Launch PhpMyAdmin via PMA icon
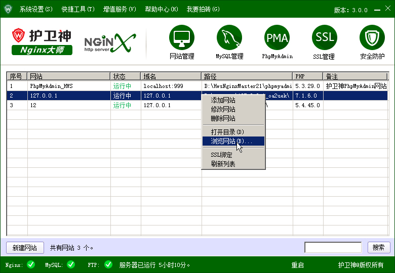 [x=277, y=38]
